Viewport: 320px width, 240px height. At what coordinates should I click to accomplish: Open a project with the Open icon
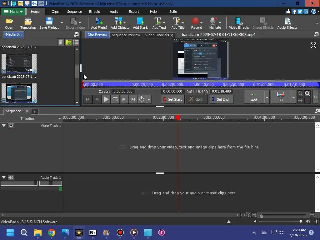[9, 23]
